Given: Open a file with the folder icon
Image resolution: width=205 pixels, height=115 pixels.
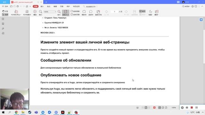Looking at the screenshot, I should (x=12, y=6).
